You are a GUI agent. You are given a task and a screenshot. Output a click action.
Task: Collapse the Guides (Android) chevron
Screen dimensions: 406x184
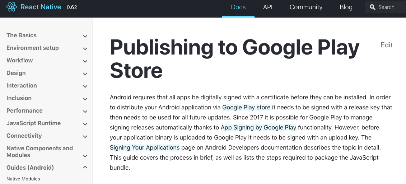coord(85,167)
